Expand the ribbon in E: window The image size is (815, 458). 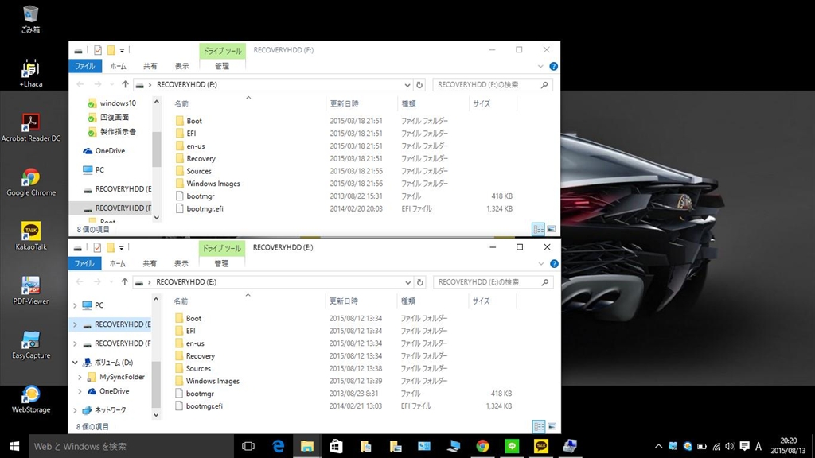pyautogui.click(x=541, y=264)
